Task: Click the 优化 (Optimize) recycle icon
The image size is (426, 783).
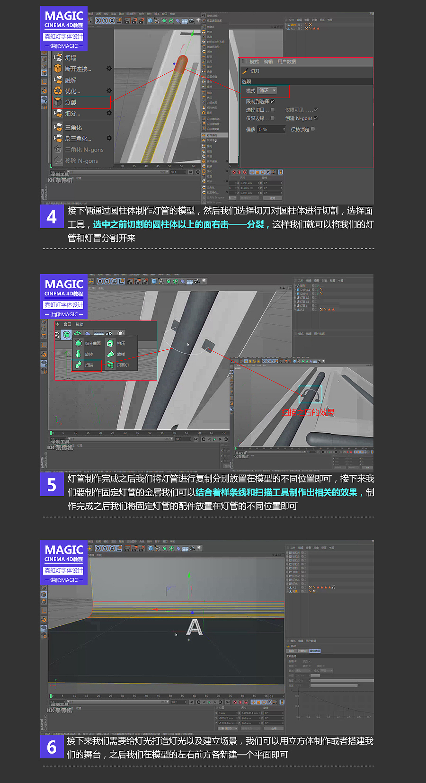Action: coord(58,91)
